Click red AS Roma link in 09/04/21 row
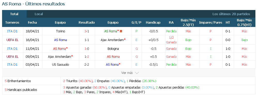 113,57
